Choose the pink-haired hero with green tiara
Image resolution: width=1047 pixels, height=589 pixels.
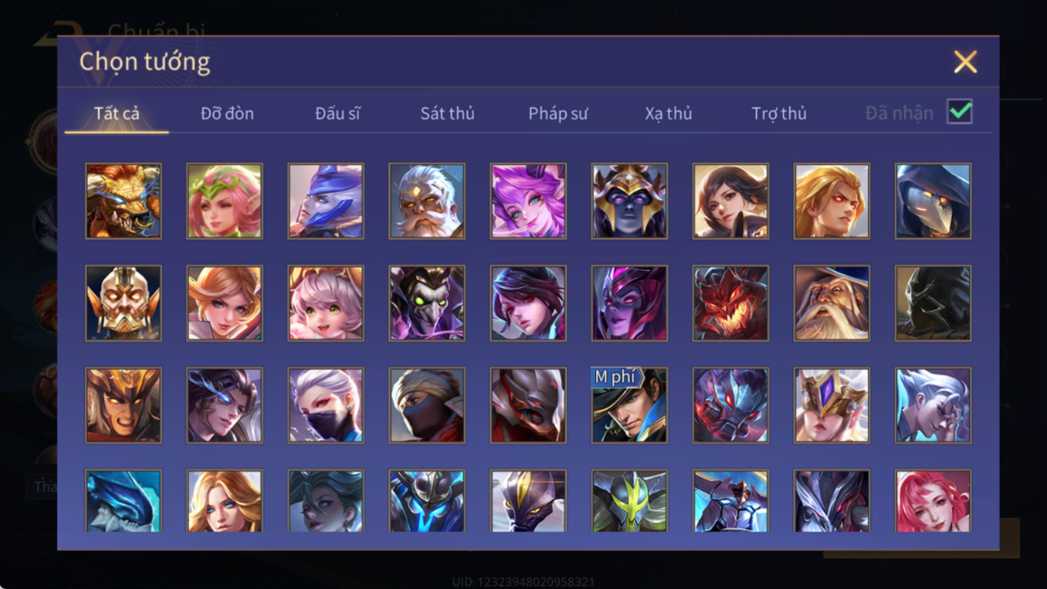tap(225, 201)
